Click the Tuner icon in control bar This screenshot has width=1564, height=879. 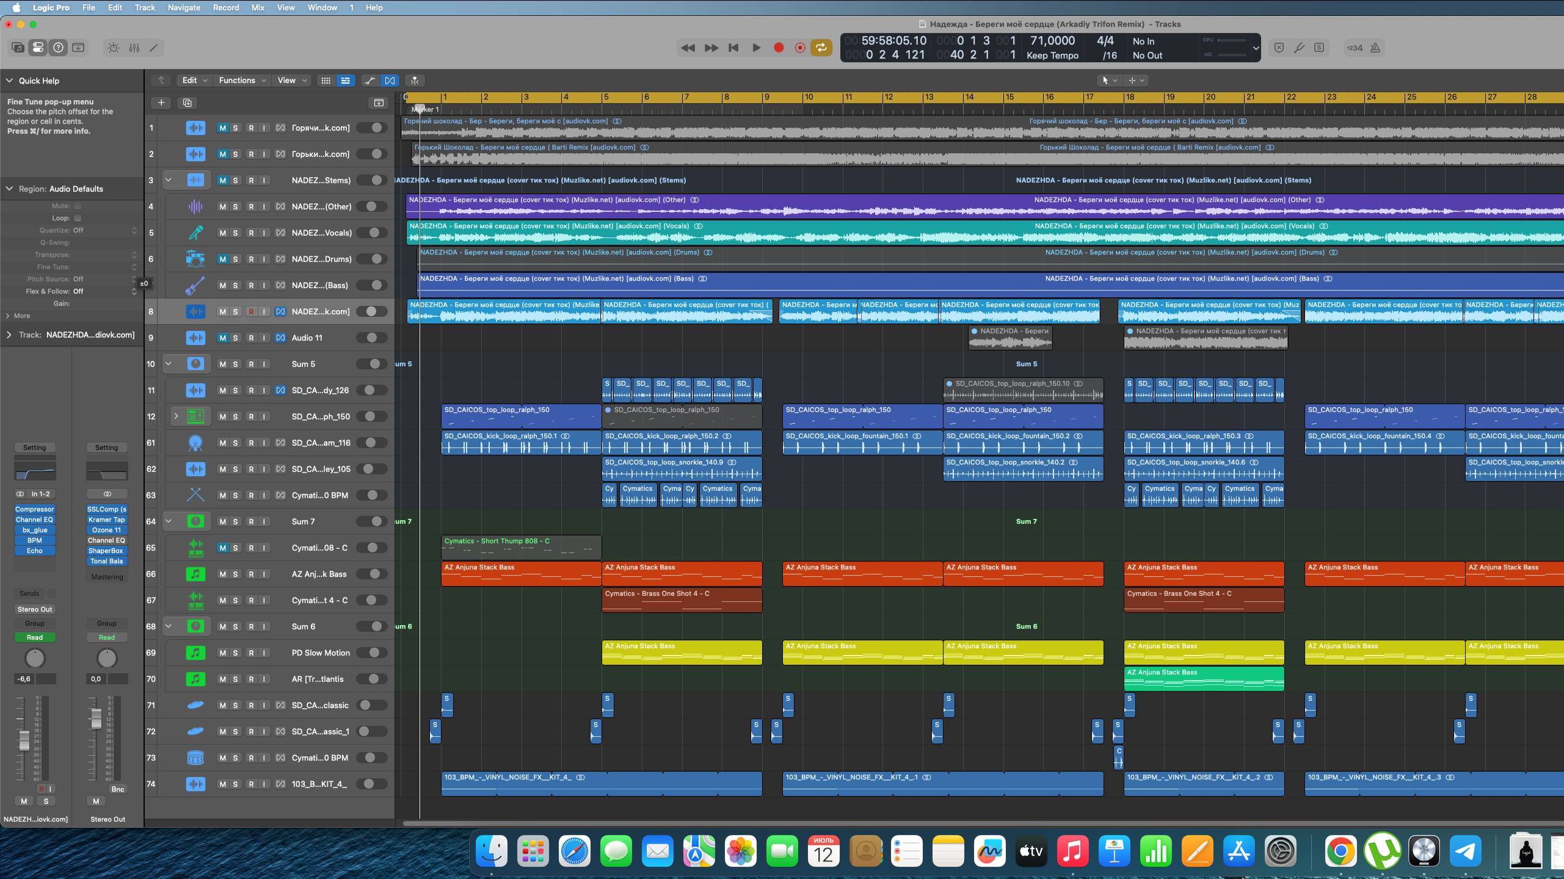click(1299, 48)
